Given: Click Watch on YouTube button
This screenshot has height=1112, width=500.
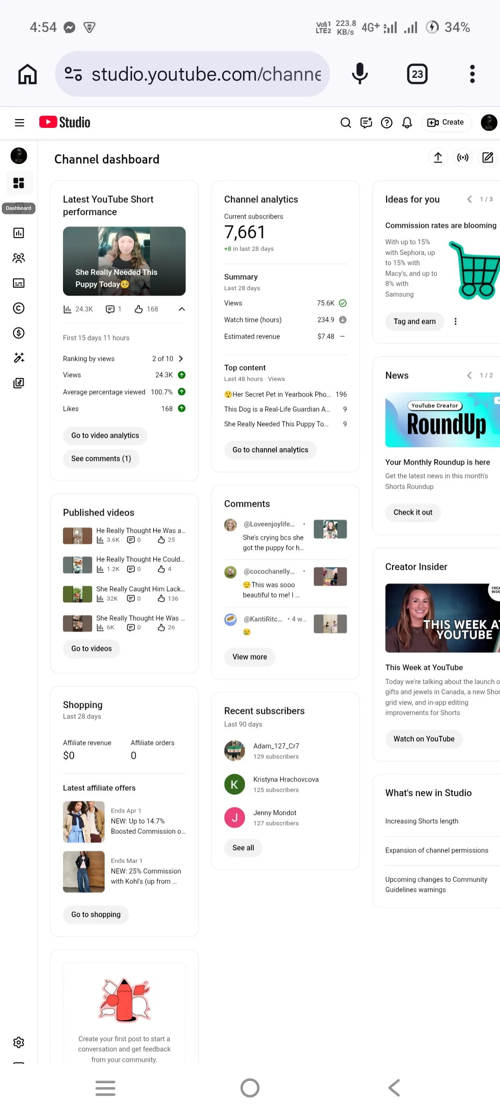Looking at the screenshot, I should (424, 739).
